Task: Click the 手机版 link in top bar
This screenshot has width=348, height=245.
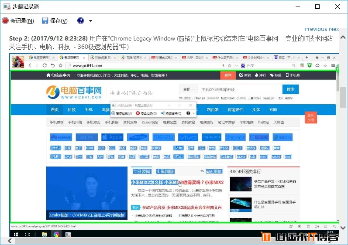Action: [x=293, y=75]
